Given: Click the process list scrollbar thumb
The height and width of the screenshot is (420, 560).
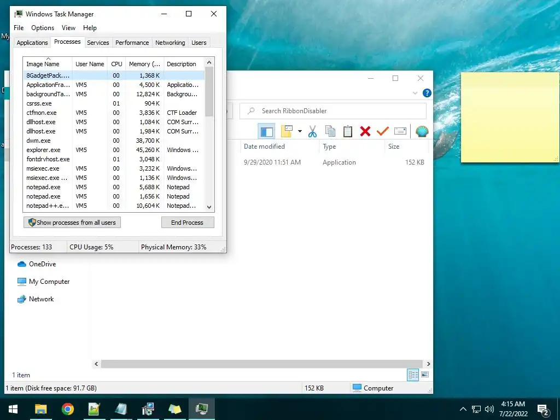Looking at the screenshot, I should pos(209,92).
